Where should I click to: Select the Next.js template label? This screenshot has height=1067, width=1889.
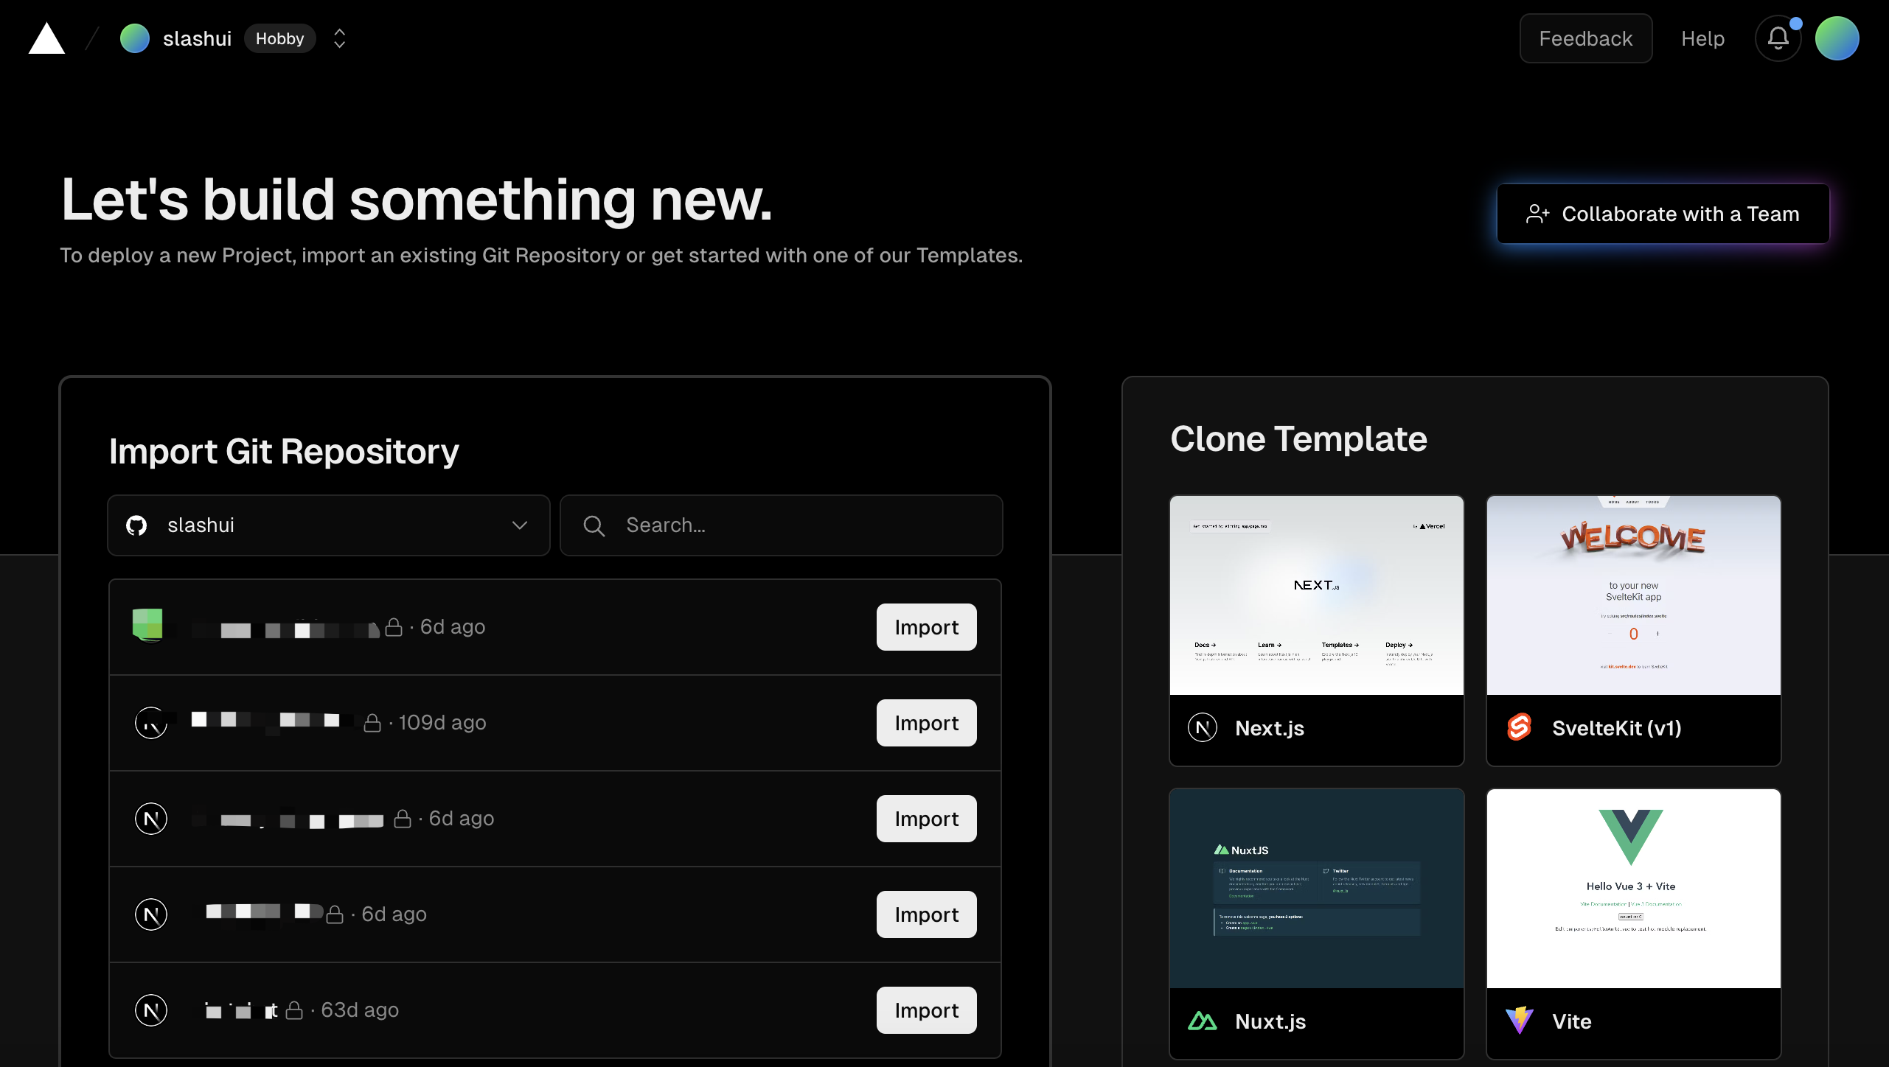[x=1270, y=728]
